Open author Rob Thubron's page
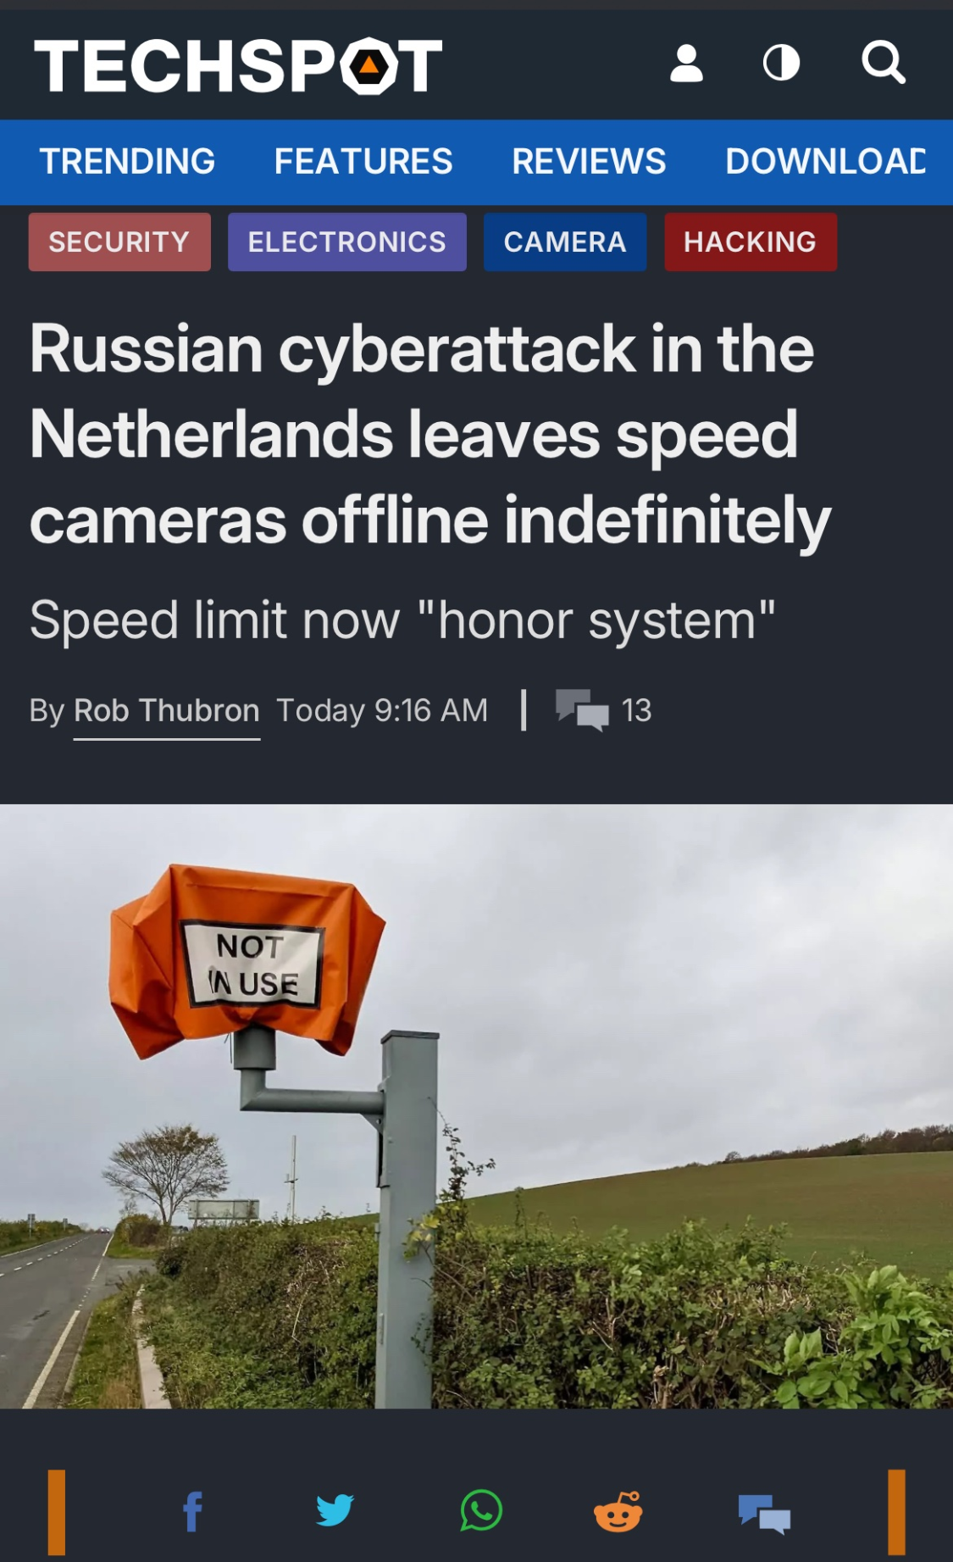The image size is (953, 1562). pyautogui.click(x=167, y=710)
